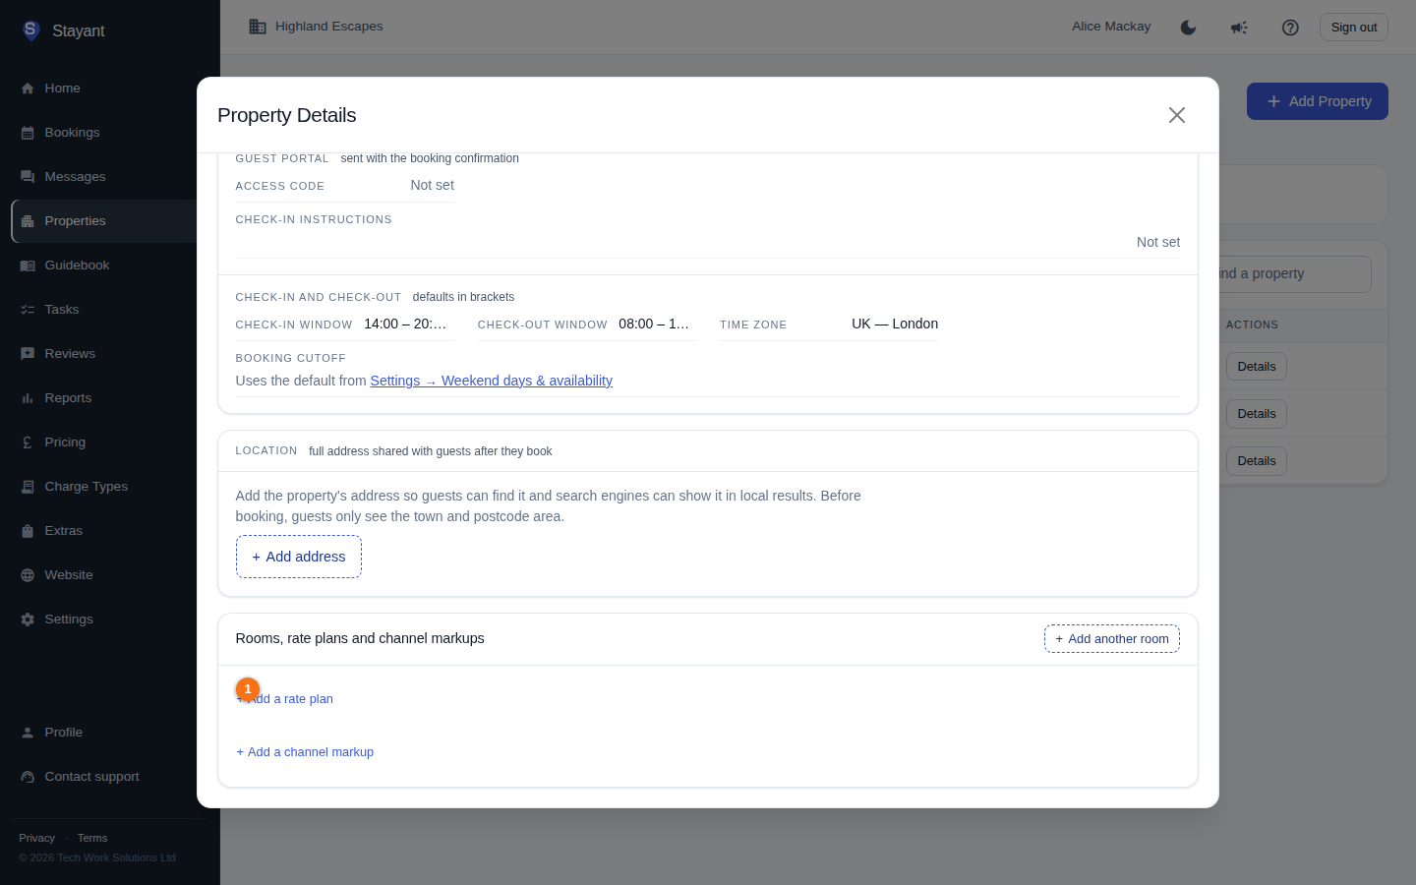Viewport: 1416px width, 885px height.
Task: Close the Property Details dialog
Action: click(1177, 115)
